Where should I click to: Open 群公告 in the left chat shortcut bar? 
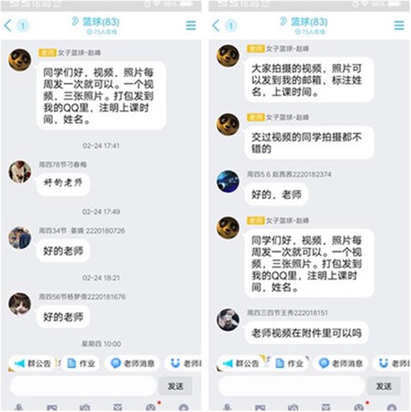click(32, 363)
